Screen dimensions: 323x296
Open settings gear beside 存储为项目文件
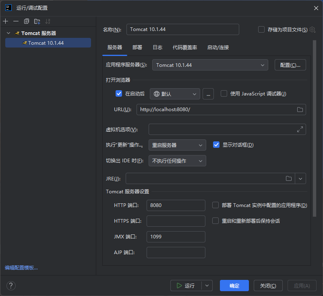coord(312,30)
